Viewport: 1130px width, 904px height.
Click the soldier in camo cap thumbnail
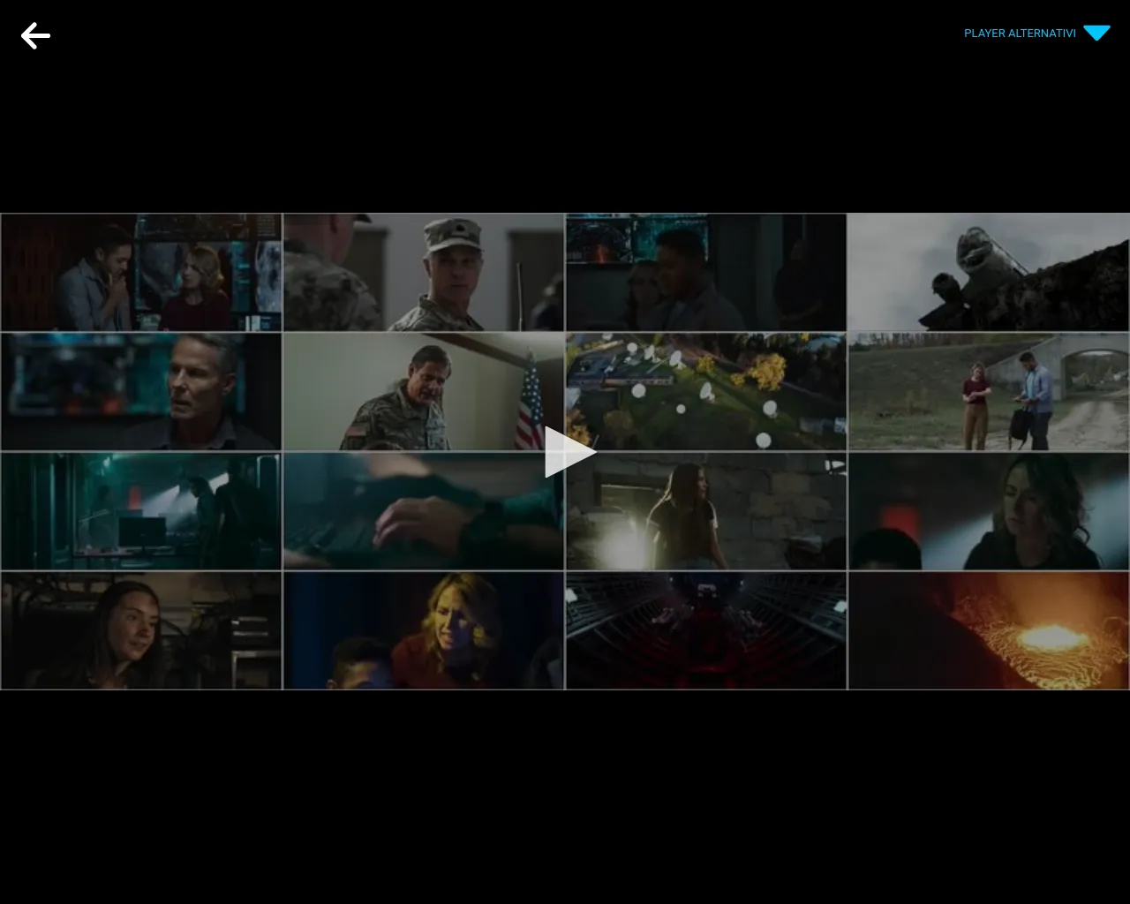coord(424,272)
